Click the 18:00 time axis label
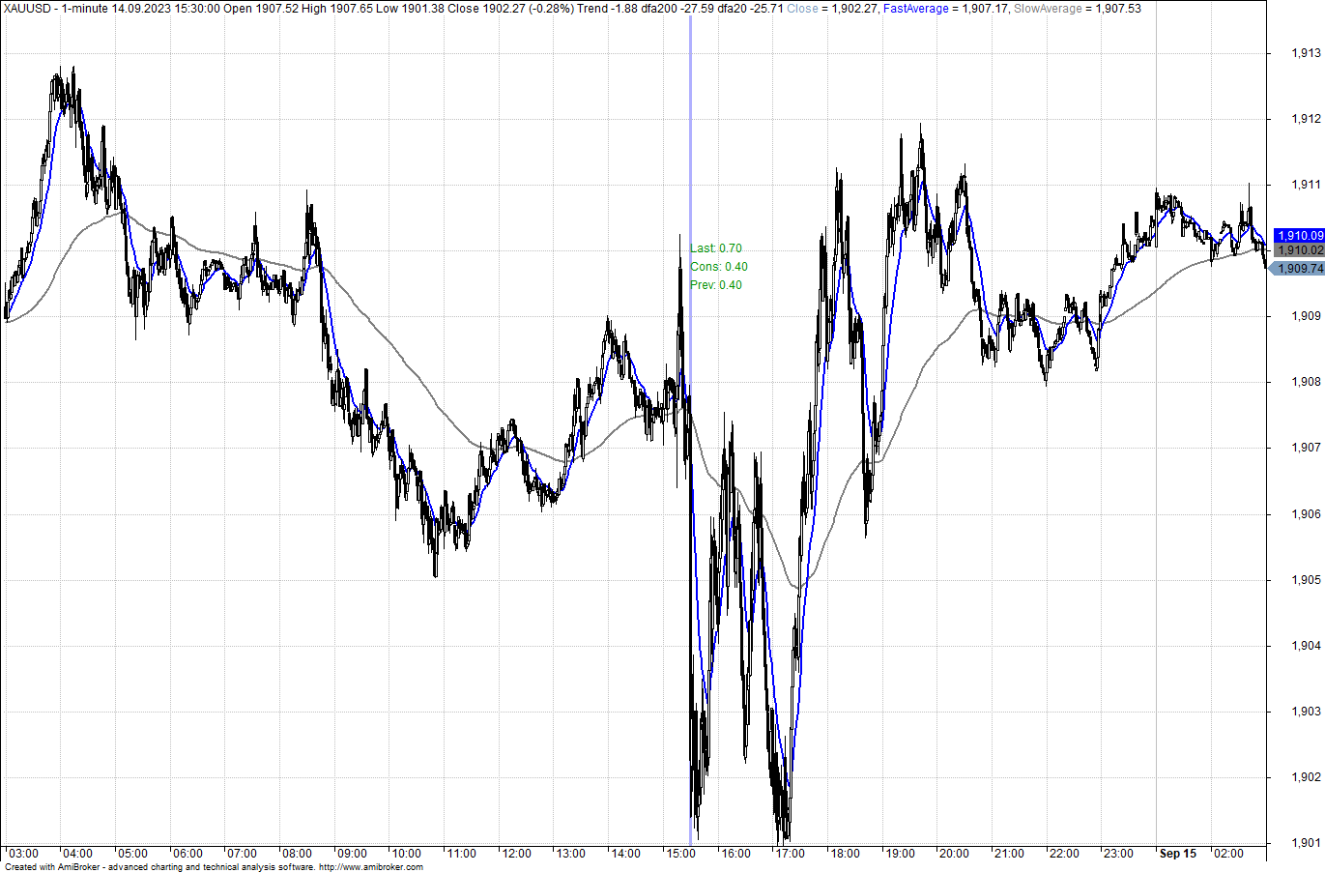The image size is (1325, 873). point(845,854)
